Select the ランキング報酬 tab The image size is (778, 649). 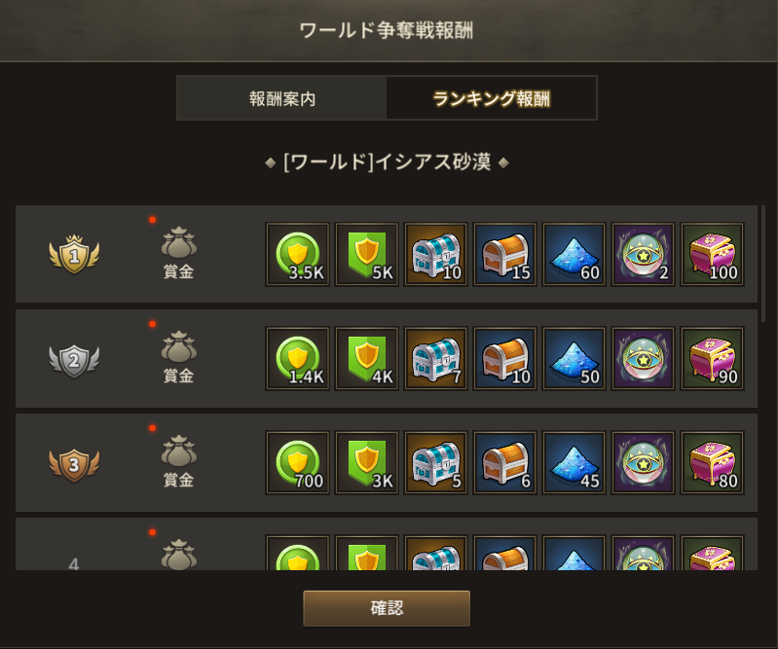pyautogui.click(x=491, y=98)
